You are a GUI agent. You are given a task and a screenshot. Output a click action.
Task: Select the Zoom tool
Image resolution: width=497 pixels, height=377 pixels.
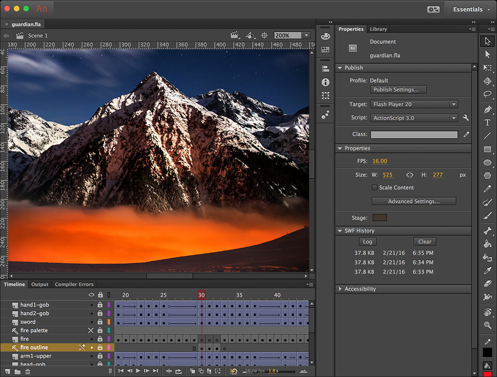point(488,326)
